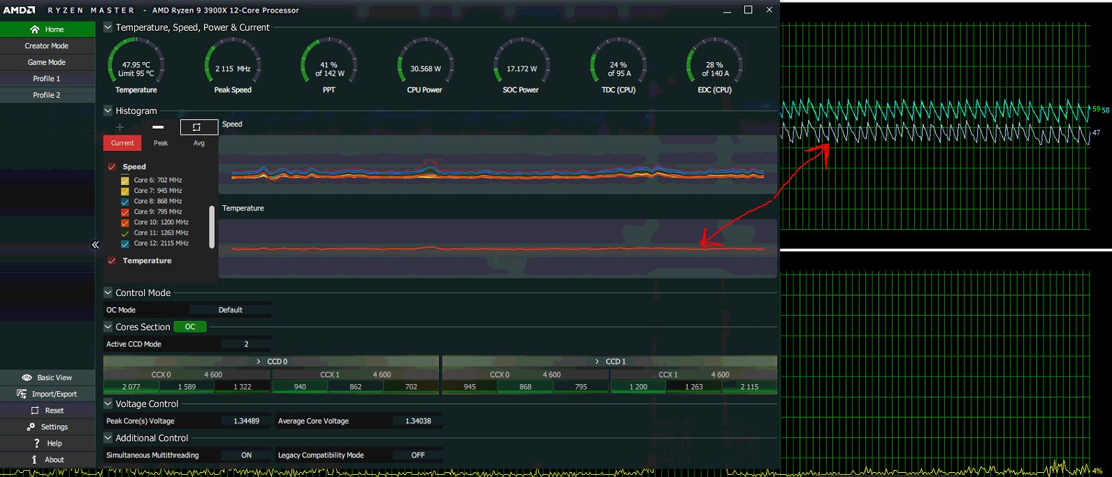
Task: Click the Help question mark icon
Action: pos(36,443)
